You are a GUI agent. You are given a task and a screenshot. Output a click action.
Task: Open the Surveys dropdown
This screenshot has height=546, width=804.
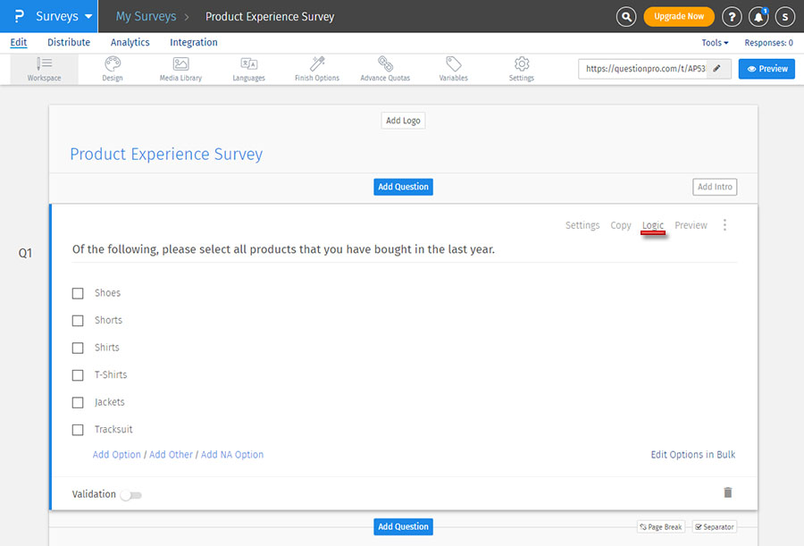pos(56,16)
